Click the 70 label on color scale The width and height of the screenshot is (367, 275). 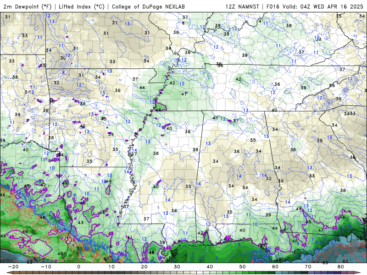click(x=308, y=267)
